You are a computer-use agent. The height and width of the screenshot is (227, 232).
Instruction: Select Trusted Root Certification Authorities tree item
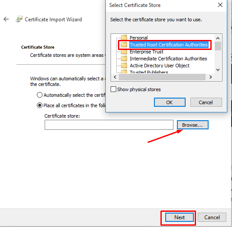coord(169,45)
